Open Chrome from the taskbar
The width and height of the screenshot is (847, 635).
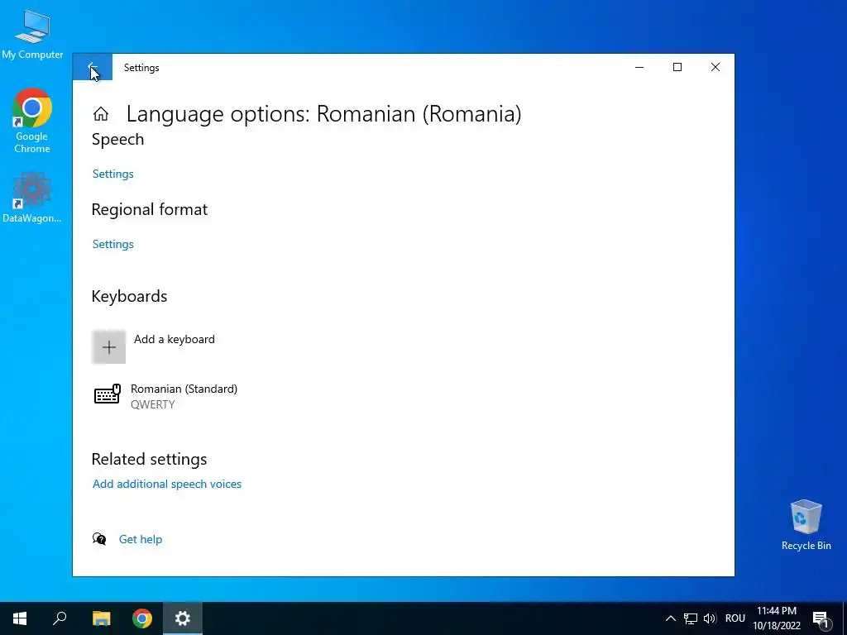142,618
